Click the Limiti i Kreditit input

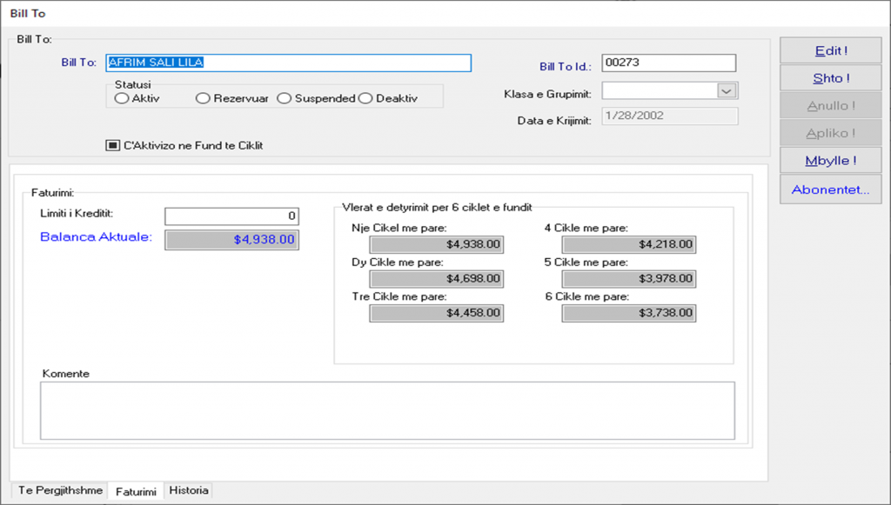pos(231,216)
